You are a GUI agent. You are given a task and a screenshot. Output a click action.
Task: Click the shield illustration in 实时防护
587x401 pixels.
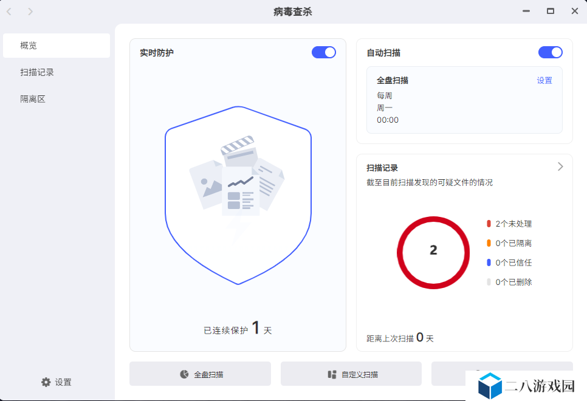238,195
